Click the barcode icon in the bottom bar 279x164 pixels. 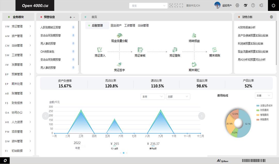(254, 160)
